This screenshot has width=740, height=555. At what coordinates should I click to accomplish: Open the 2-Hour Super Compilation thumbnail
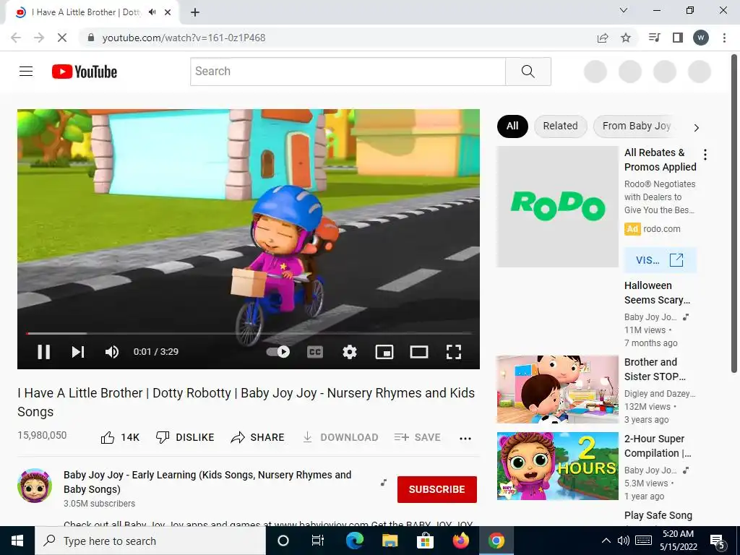coord(557,466)
